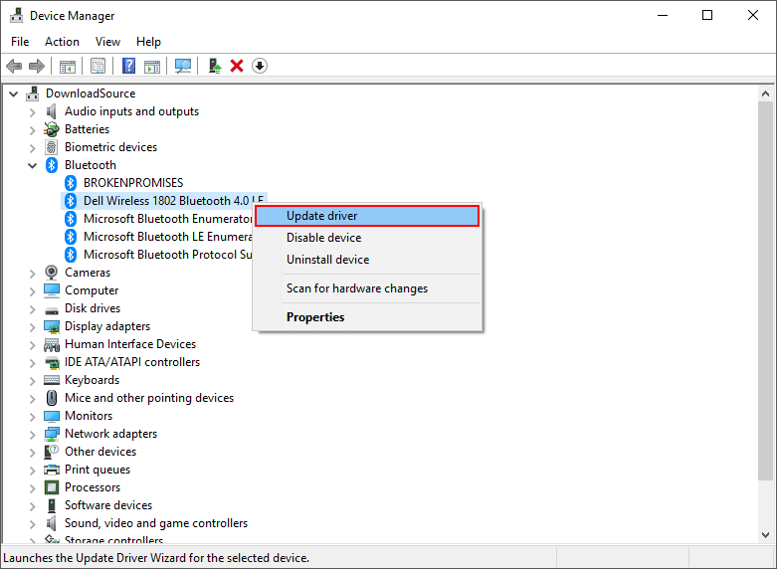777x569 pixels.
Task: Expand the Software devices category
Action: coord(33,506)
